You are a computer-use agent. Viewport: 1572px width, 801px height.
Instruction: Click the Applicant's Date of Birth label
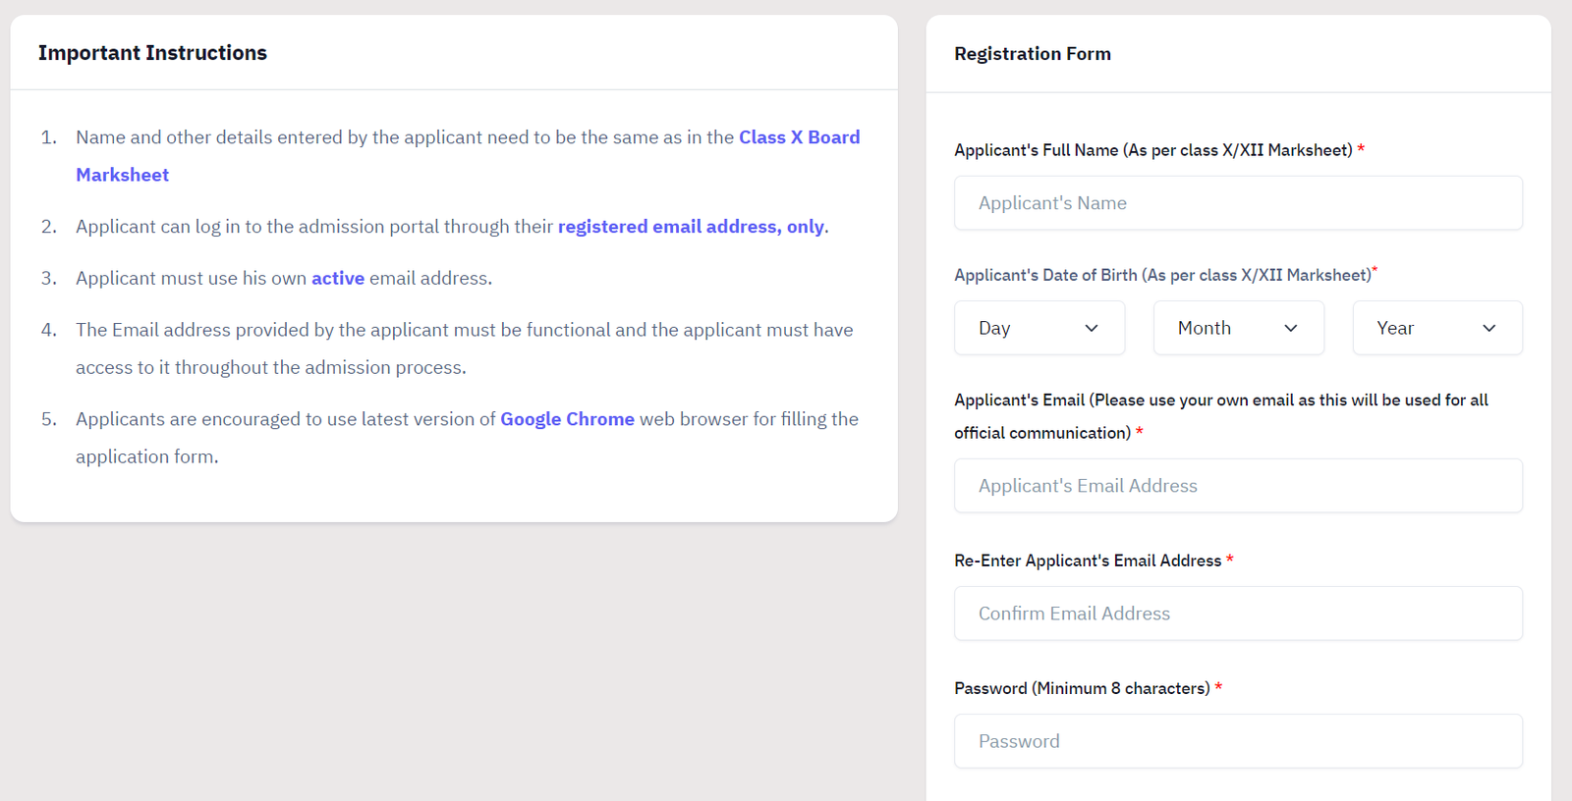click(x=1162, y=275)
